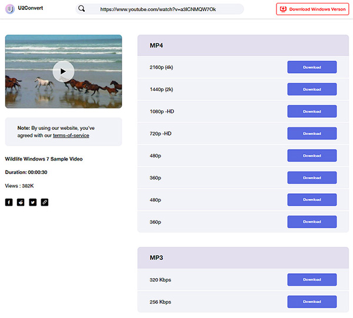Screen dimensions: 353x318
Task: Click the YouTube URL search field
Action: coord(159,9)
